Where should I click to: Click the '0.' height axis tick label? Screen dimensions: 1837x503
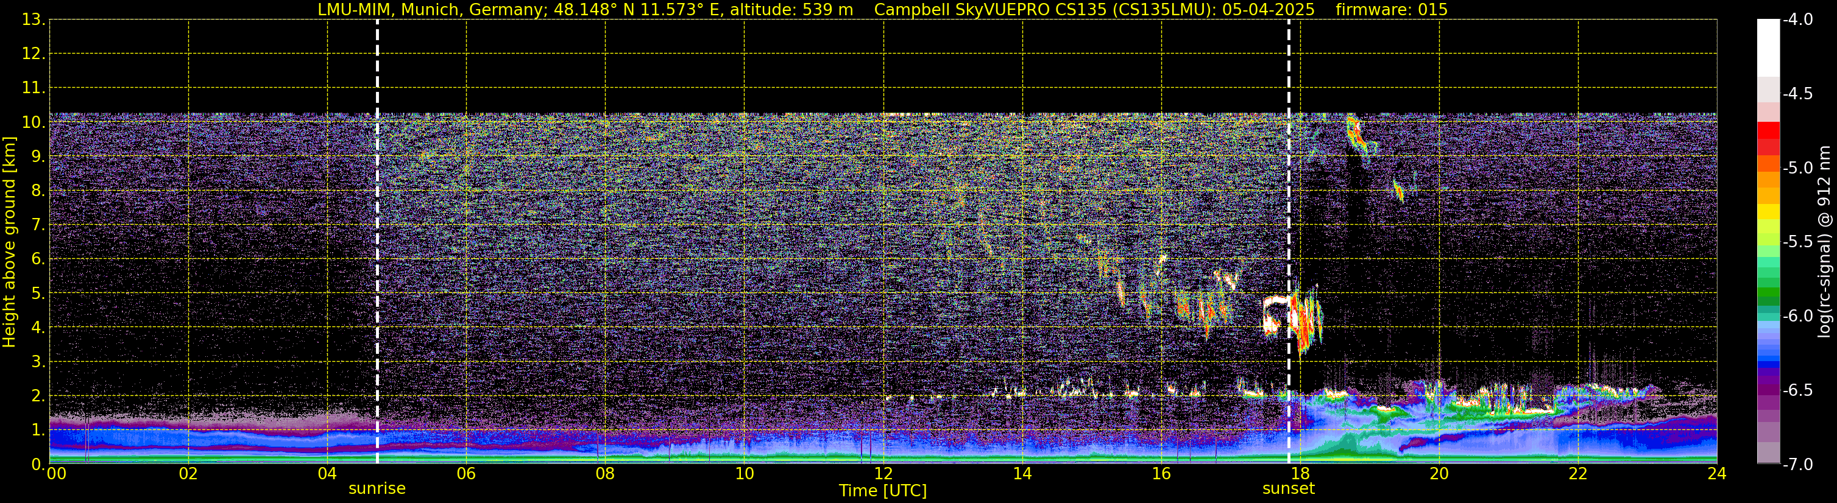(38, 464)
